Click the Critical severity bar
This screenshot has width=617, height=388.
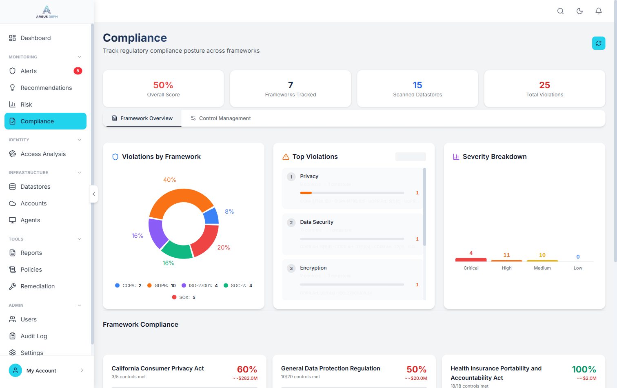471,259
